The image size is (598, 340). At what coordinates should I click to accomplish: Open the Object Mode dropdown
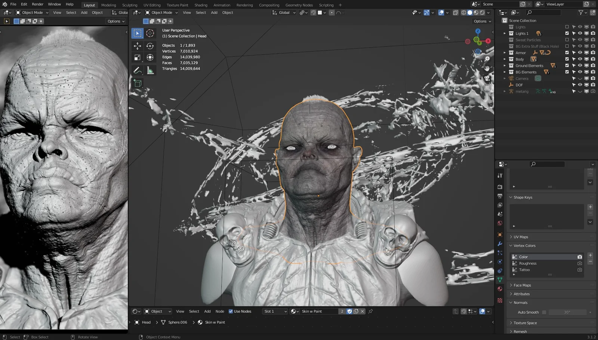coord(161,12)
